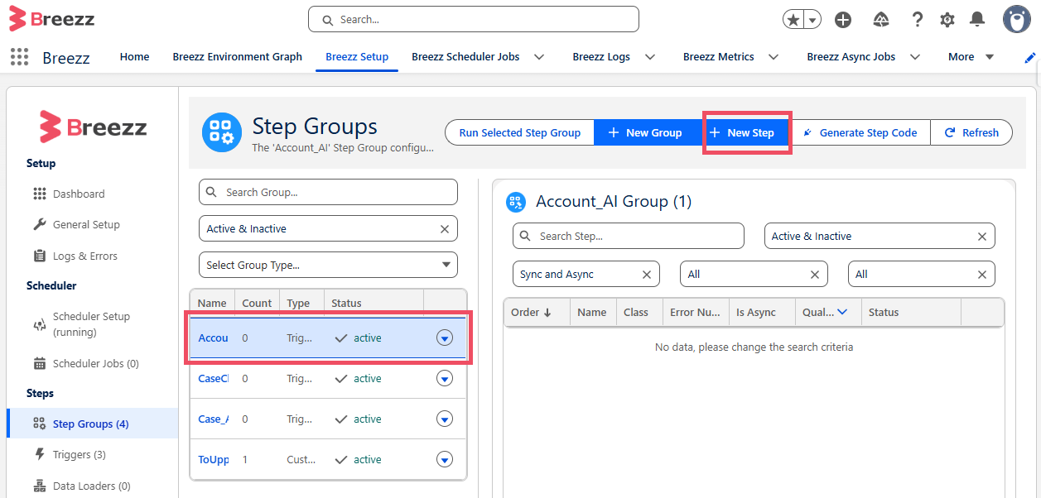Click the Search Step field
The height and width of the screenshot is (498, 1041).
pyautogui.click(x=629, y=236)
